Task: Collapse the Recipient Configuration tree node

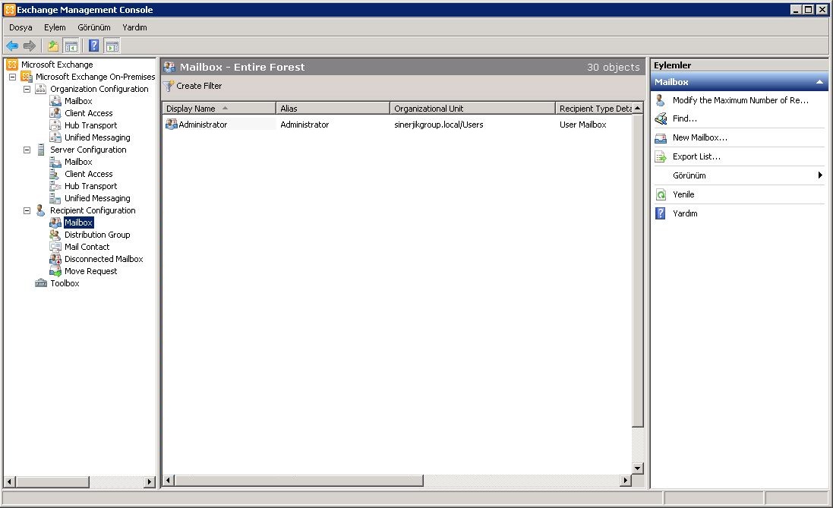Action: [x=27, y=211]
